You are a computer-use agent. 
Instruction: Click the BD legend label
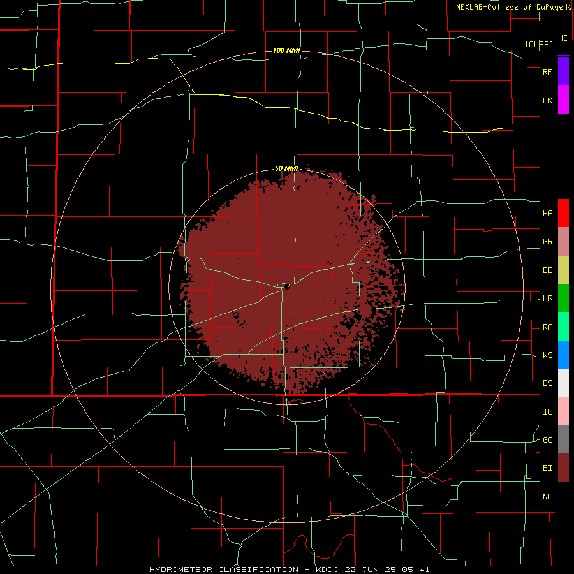click(x=547, y=270)
